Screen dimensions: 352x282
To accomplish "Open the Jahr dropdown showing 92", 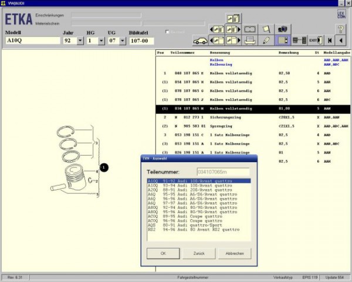I will 80,41.
